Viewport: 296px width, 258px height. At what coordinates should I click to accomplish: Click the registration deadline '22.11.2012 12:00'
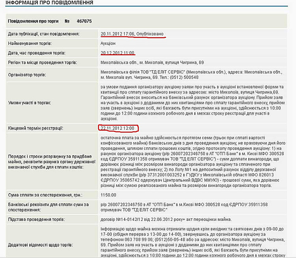point(118,128)
